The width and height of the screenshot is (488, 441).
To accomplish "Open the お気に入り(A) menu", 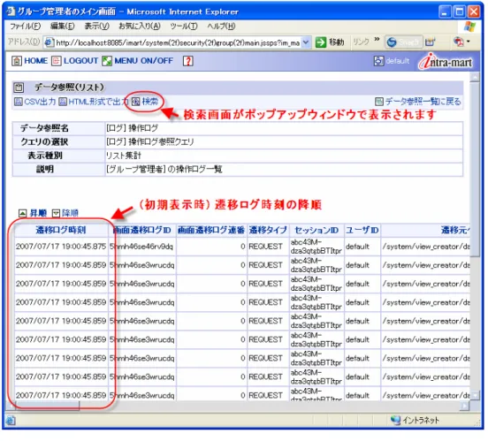I will (x=140, y=27).
